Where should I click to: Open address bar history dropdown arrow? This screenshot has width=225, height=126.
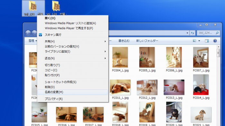[x=187, y=33]
